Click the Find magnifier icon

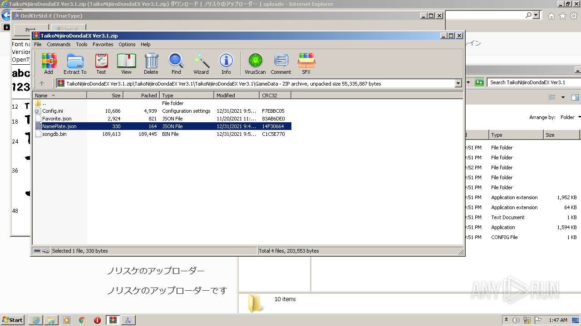176,63
